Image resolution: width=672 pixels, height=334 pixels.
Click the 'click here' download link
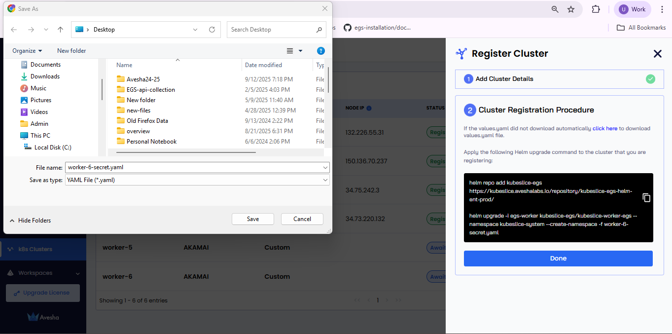click(604, 128)
